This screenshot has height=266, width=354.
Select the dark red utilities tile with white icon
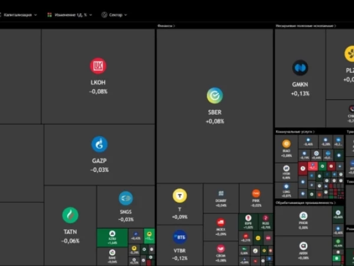[303, 168]
